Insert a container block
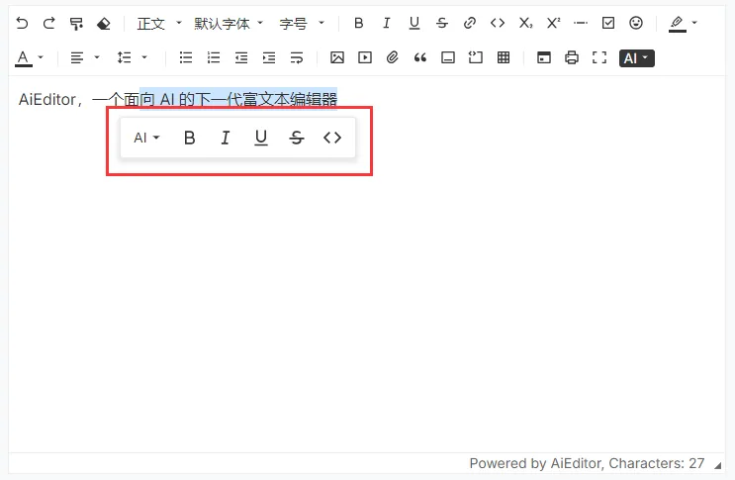 coord(448,57)
